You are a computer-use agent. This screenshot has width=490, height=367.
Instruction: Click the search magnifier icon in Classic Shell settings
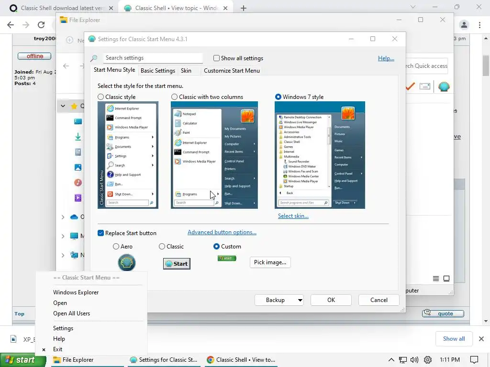pyautogui.click(x=94, y=58)
